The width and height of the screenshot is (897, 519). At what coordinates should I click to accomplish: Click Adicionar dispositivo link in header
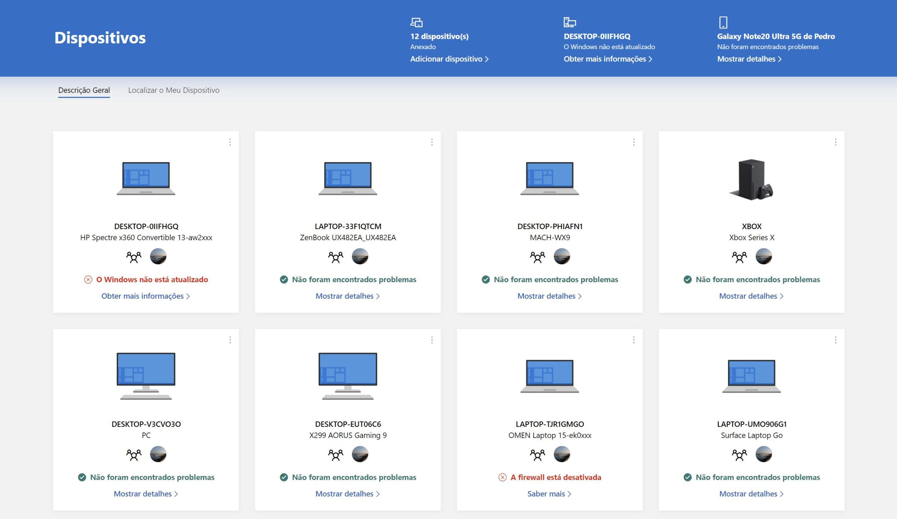[x=450, y=59]
